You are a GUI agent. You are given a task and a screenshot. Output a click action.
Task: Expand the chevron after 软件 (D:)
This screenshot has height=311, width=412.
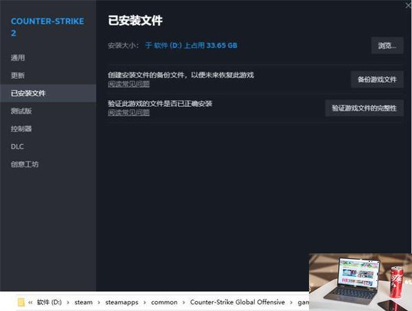tap(68, 303)
